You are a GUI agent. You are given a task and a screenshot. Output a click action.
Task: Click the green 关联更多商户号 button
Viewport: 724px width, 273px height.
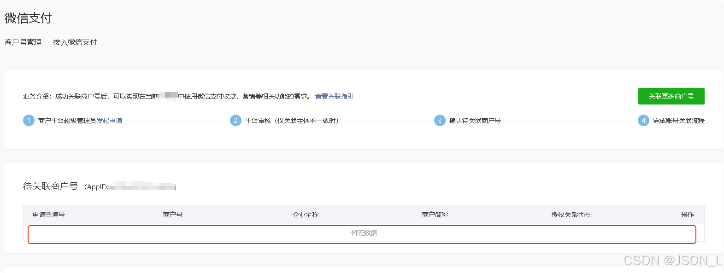pyautogui.click(x=671, y=96)
